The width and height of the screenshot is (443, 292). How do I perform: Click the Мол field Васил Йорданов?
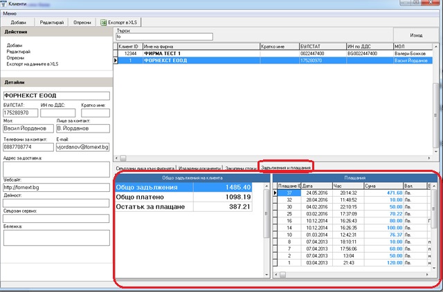(x=28, y=128)
